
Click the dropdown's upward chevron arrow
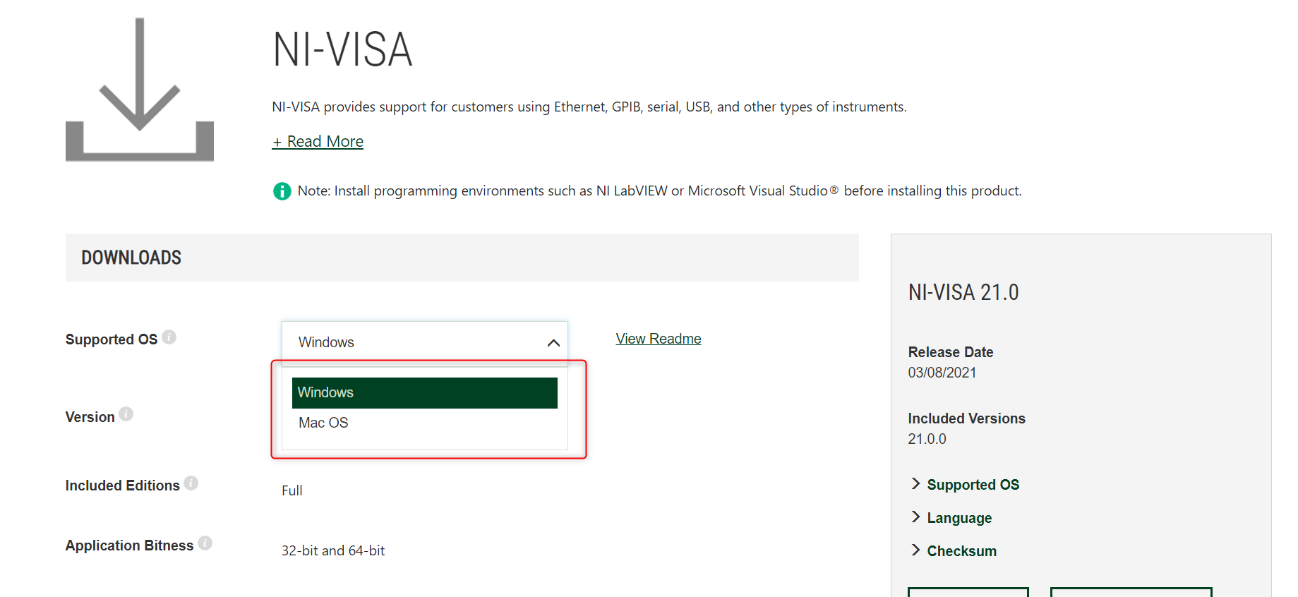(553, 343)
